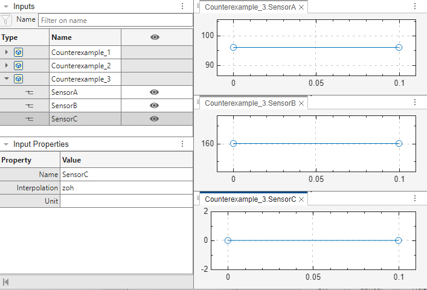Click the filter funnel icon

click(6, 20)
